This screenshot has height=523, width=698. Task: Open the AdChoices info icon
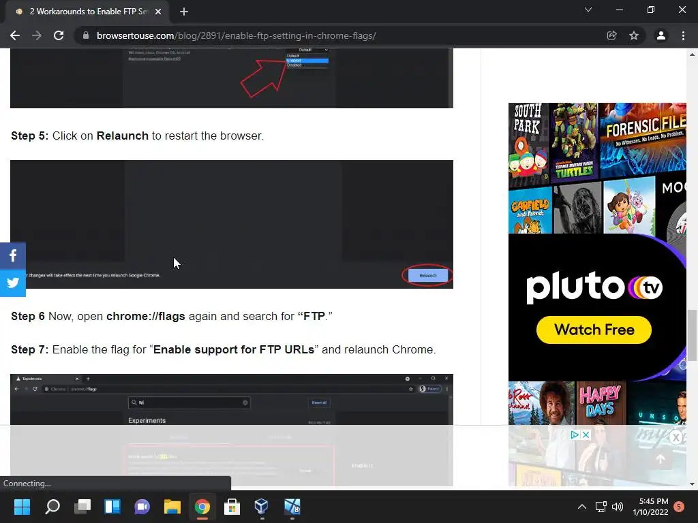(x=575, y=434)
